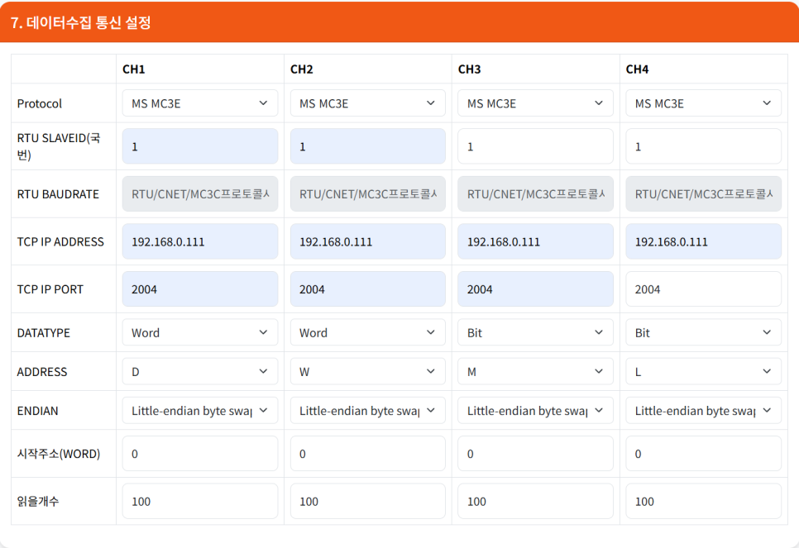Click the CH1 column header text
Image resolution: width=799 pixels, height=548 pixels.
point(133,69)
